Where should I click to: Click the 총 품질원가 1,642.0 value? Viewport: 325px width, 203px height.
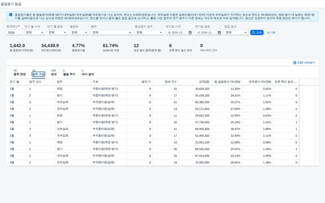17,46
